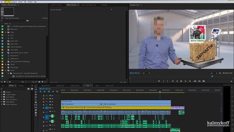Expand Audio Effects folder
The height and width of the screenshot is (132, 234).
tap(2, 97)
